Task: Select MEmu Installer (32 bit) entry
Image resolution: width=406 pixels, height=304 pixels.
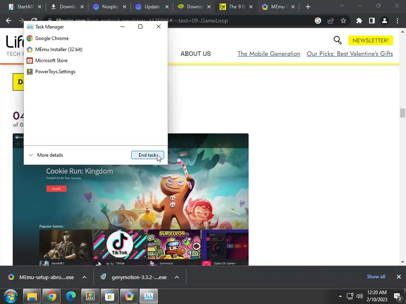Action: click(96, 49)
